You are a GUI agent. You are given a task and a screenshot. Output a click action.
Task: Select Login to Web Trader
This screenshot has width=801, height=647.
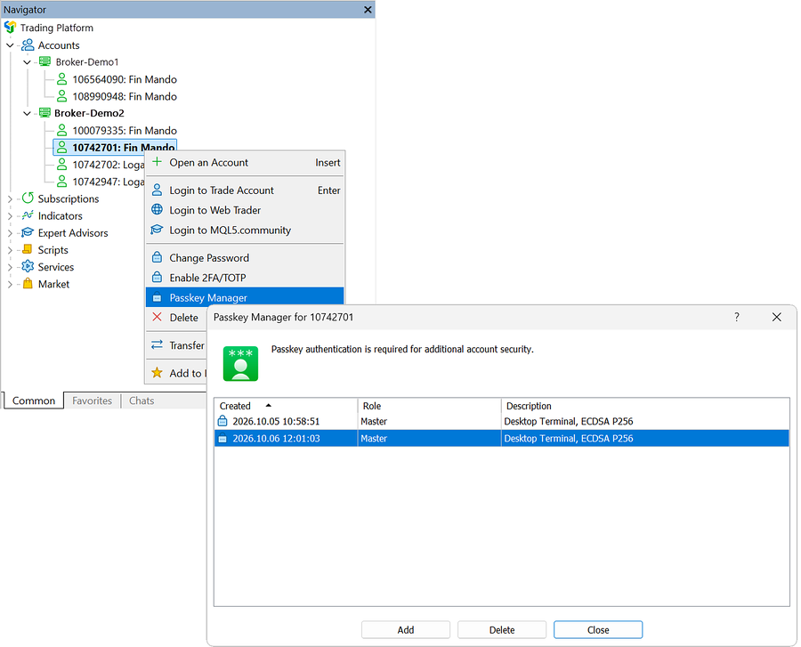246,210
